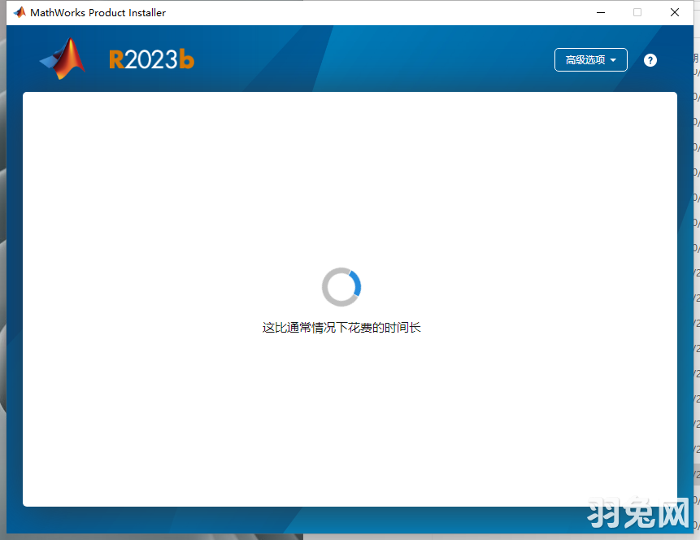Click the disabled maximize window button
The width and height of the screenshot is (700, 540).
tap(637, 12)
